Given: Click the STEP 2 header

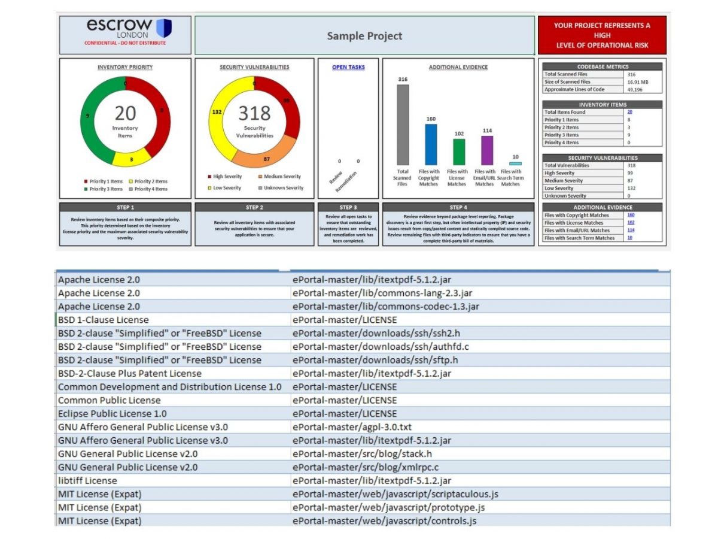Looking at the screenshot, I should (254, 207).
